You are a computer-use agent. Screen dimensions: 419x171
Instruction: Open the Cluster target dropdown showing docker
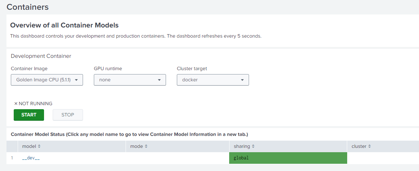(x=213, y=80)
